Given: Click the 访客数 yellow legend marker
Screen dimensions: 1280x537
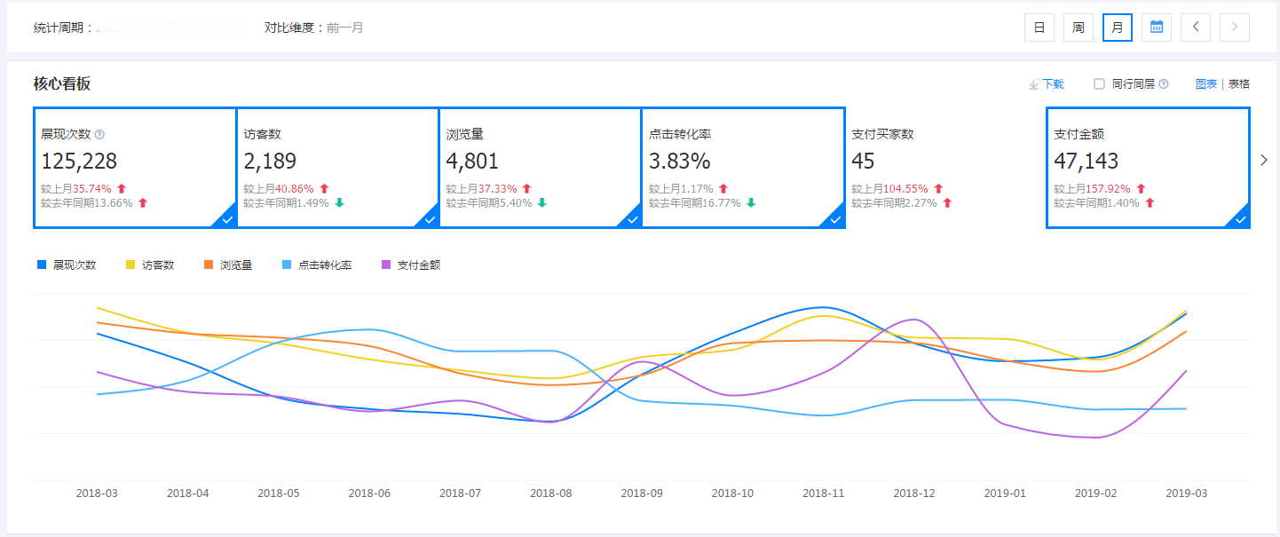Looking at the screenshot, I should 130,265.
